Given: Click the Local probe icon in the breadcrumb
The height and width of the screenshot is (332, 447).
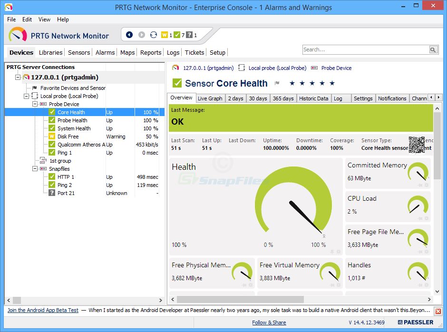Looking at the screenshot, I should pyautogui.click(x=243, y=68).
